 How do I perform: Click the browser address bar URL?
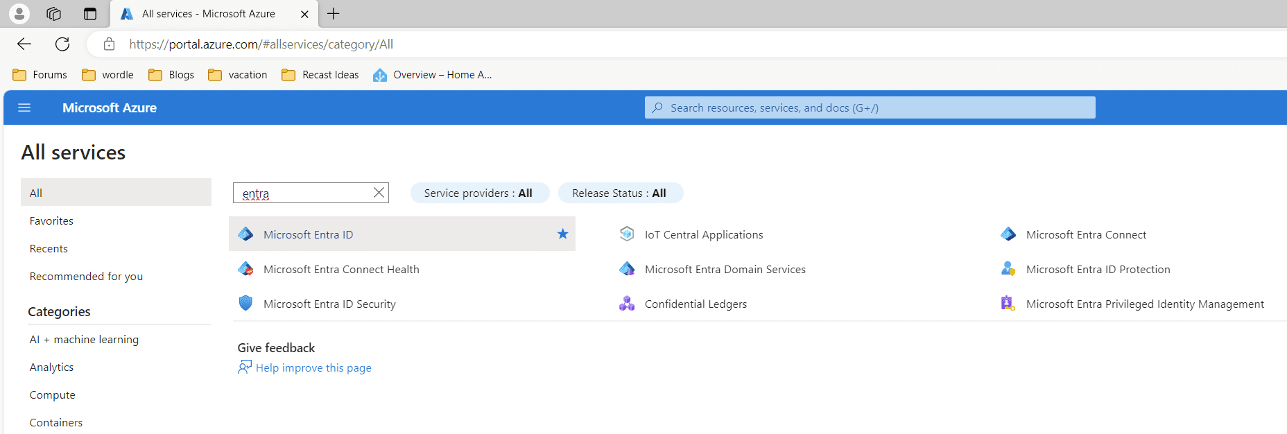point(261,44)
